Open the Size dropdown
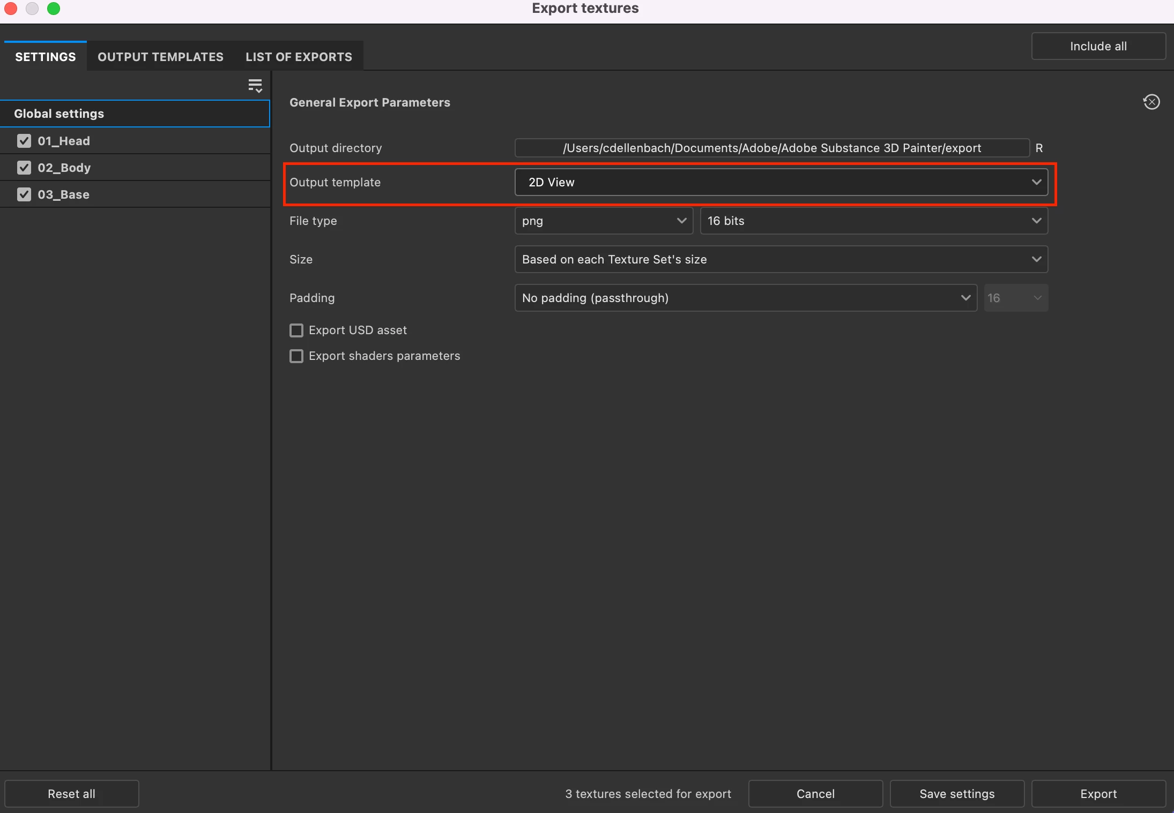 [x=781, y=259]
